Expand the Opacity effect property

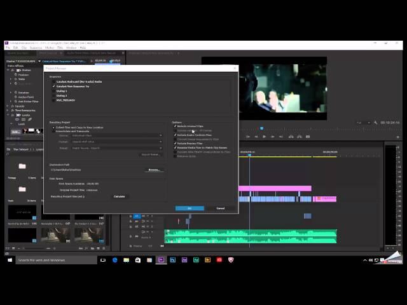8,106
